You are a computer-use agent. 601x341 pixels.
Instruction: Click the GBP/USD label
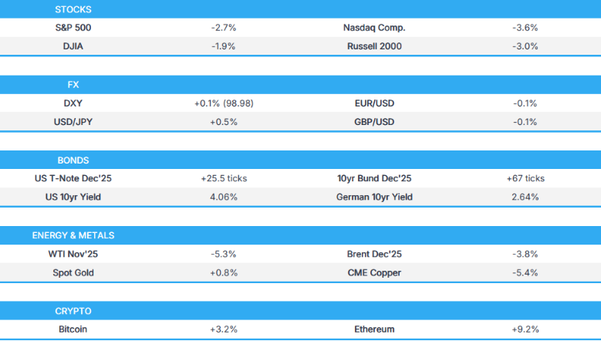[x=374, y=122]
